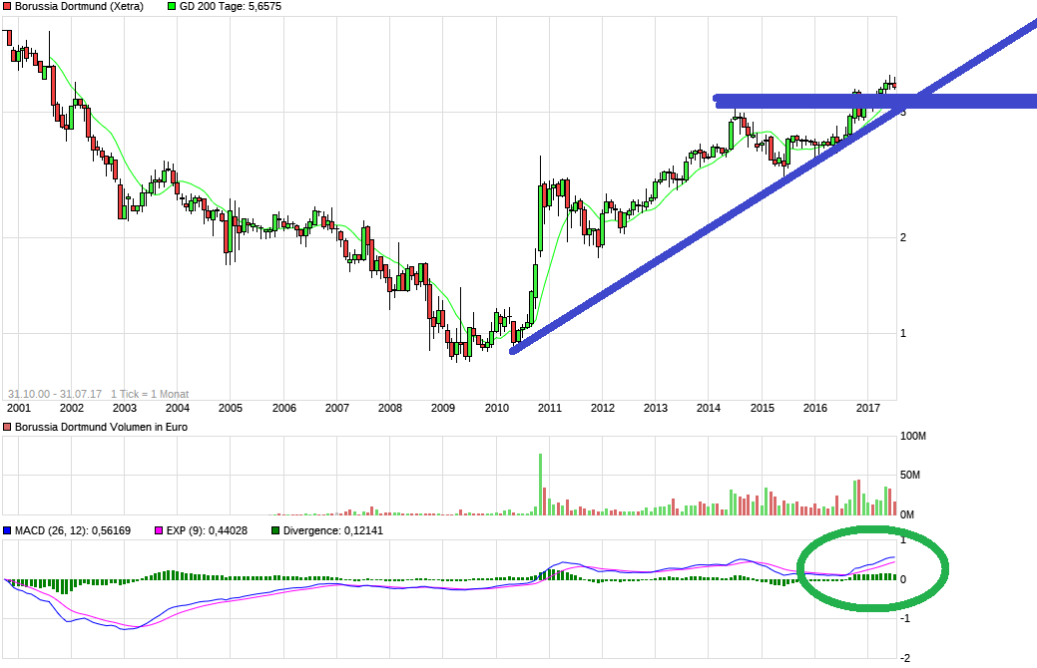
Task: Click the 2009 year label on the time axis
Action: (442, 409)
